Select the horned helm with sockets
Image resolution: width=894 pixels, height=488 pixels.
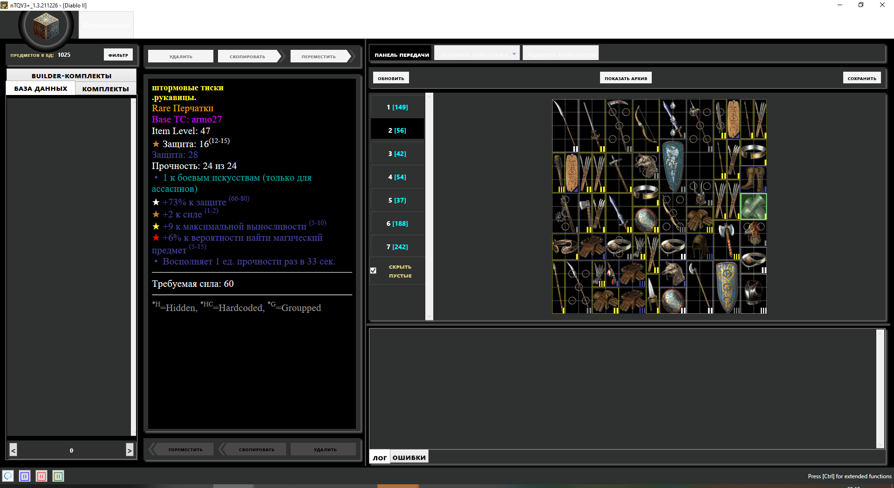pyautogui.click(x=699, y=193)
